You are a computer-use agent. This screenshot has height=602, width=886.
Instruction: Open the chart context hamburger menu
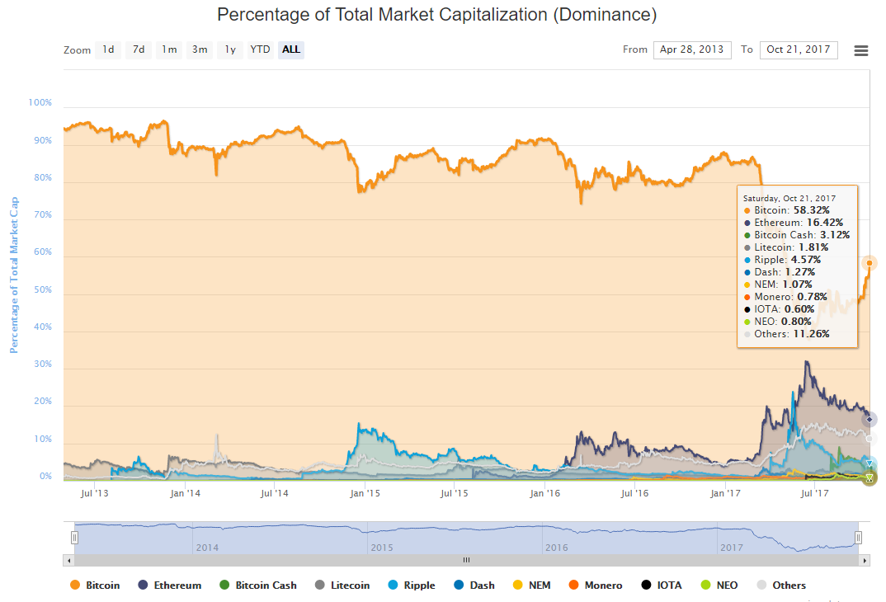[860, 50]
